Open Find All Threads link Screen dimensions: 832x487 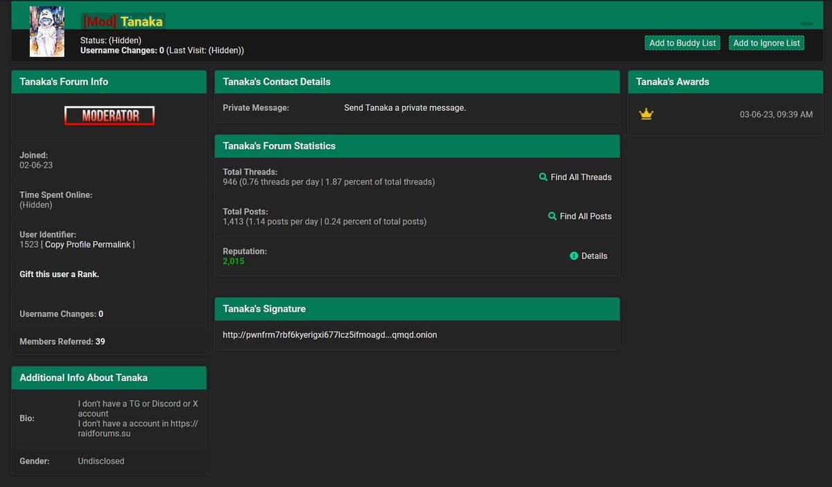tap(581, 177)
